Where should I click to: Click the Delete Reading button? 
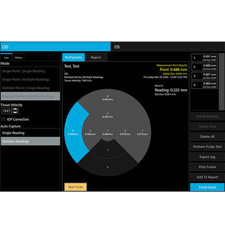coord(207,117)
